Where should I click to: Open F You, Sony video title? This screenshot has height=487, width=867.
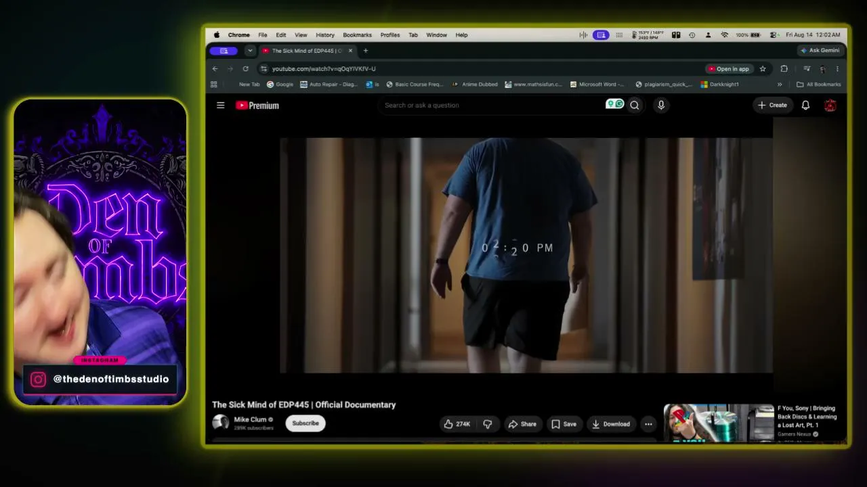(x=807, y=417)
